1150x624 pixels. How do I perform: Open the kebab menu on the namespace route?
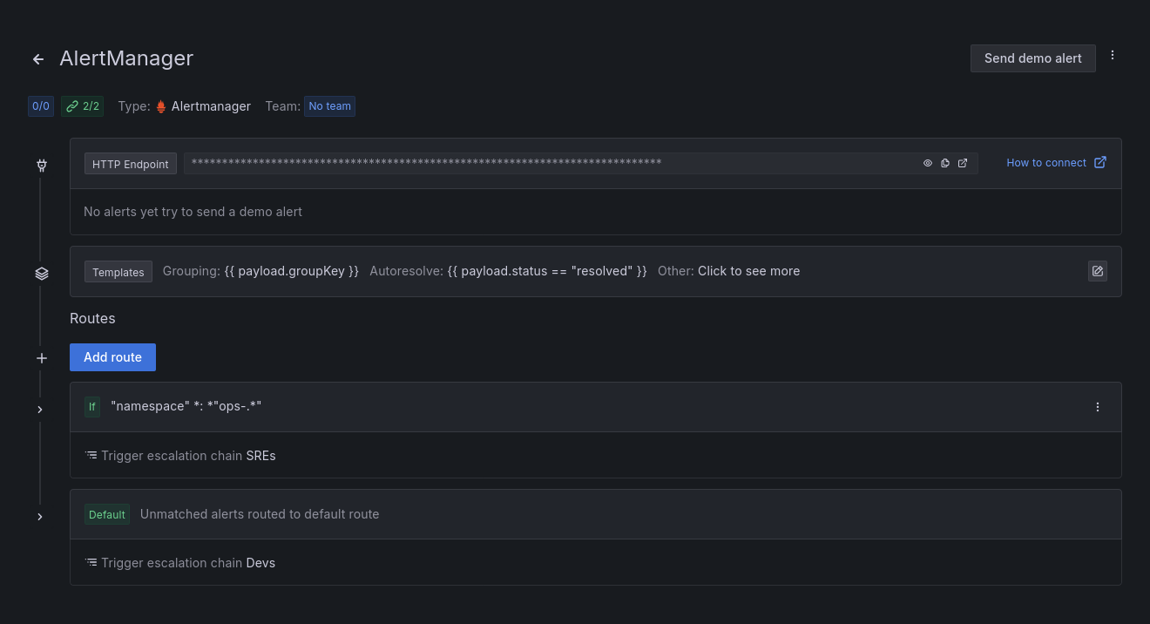pyautogui.click(x=1097, y=406)
